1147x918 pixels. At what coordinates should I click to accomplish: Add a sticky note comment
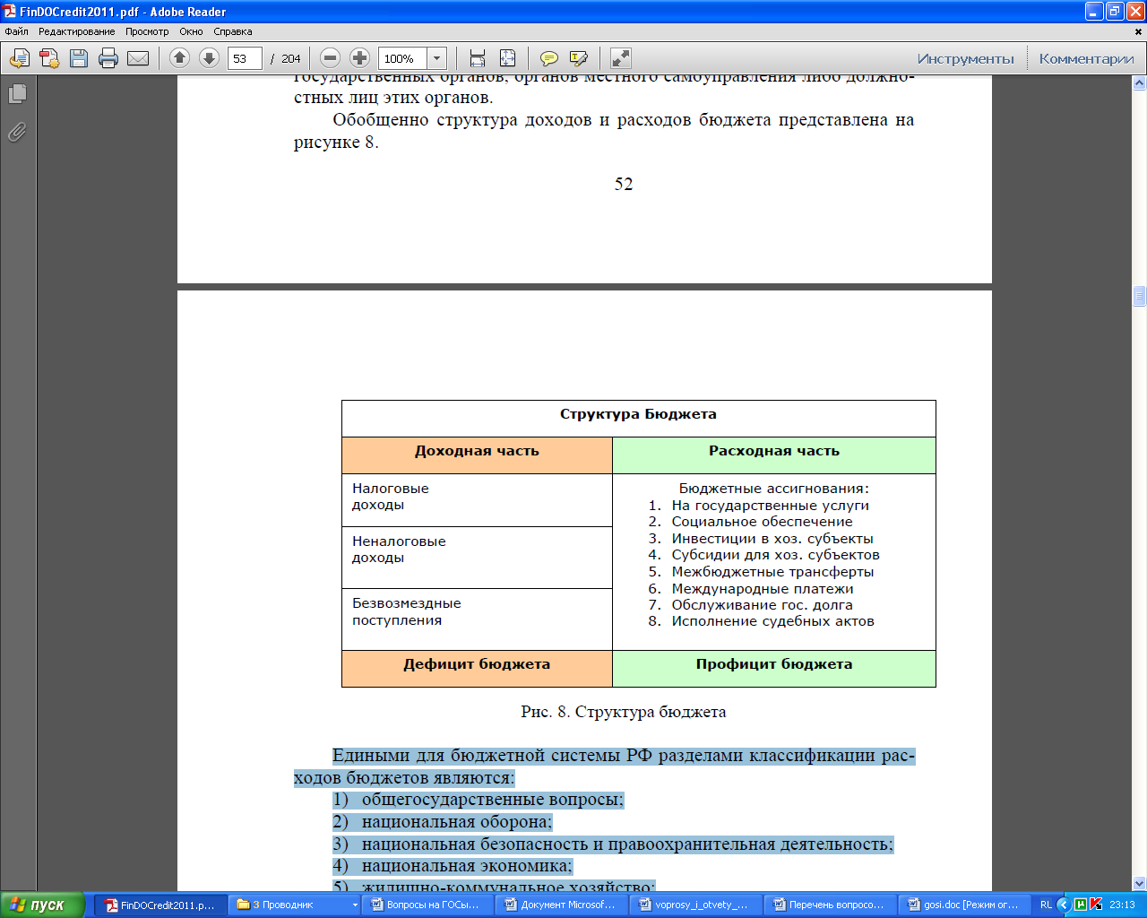pos(549,58)
